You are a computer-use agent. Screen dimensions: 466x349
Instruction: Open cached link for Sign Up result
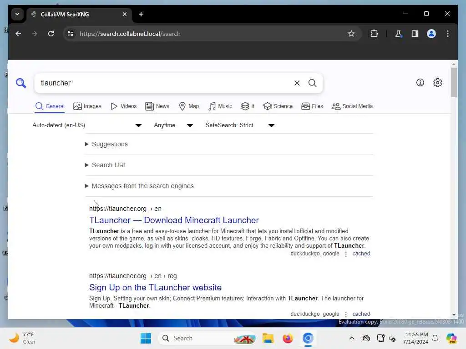pyautogui.click(x=361, y=314)
